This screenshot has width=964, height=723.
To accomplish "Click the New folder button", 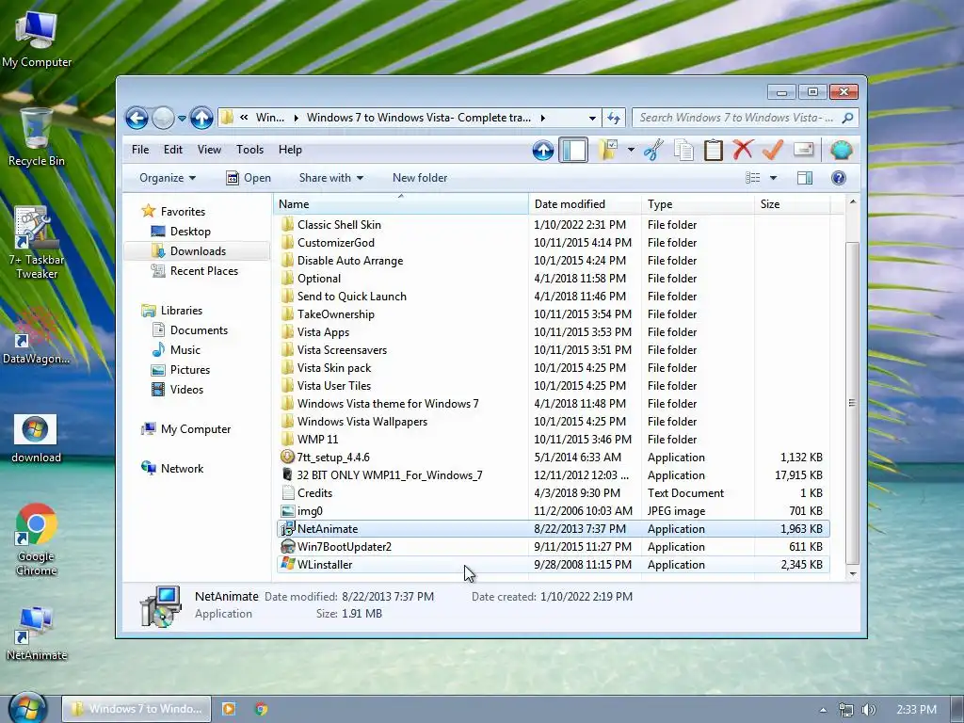I will [x=420, y=178].
